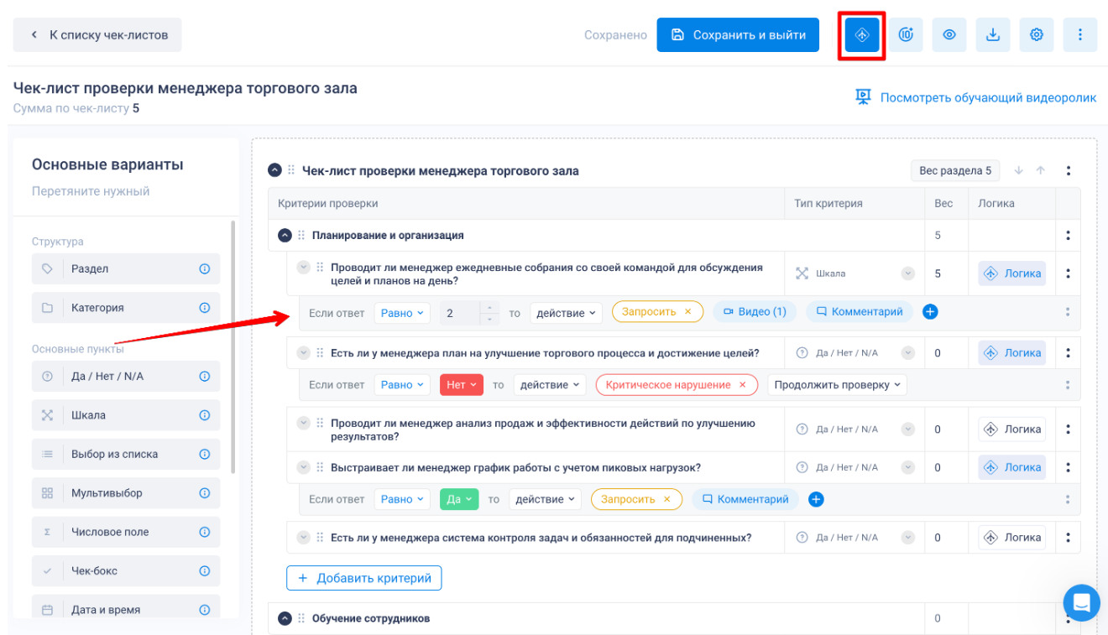Click the blue plus icon after Видео and Комментарий

click(930, 312)
